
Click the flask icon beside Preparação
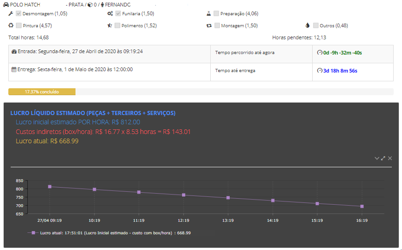[x=209, y=14]
